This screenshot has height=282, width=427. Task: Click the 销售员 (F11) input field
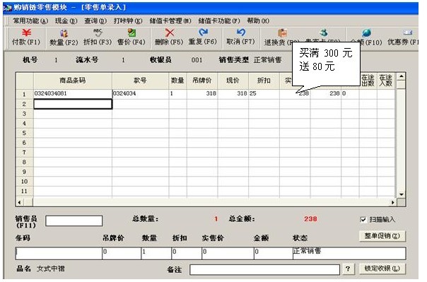[x=74, y=221]
